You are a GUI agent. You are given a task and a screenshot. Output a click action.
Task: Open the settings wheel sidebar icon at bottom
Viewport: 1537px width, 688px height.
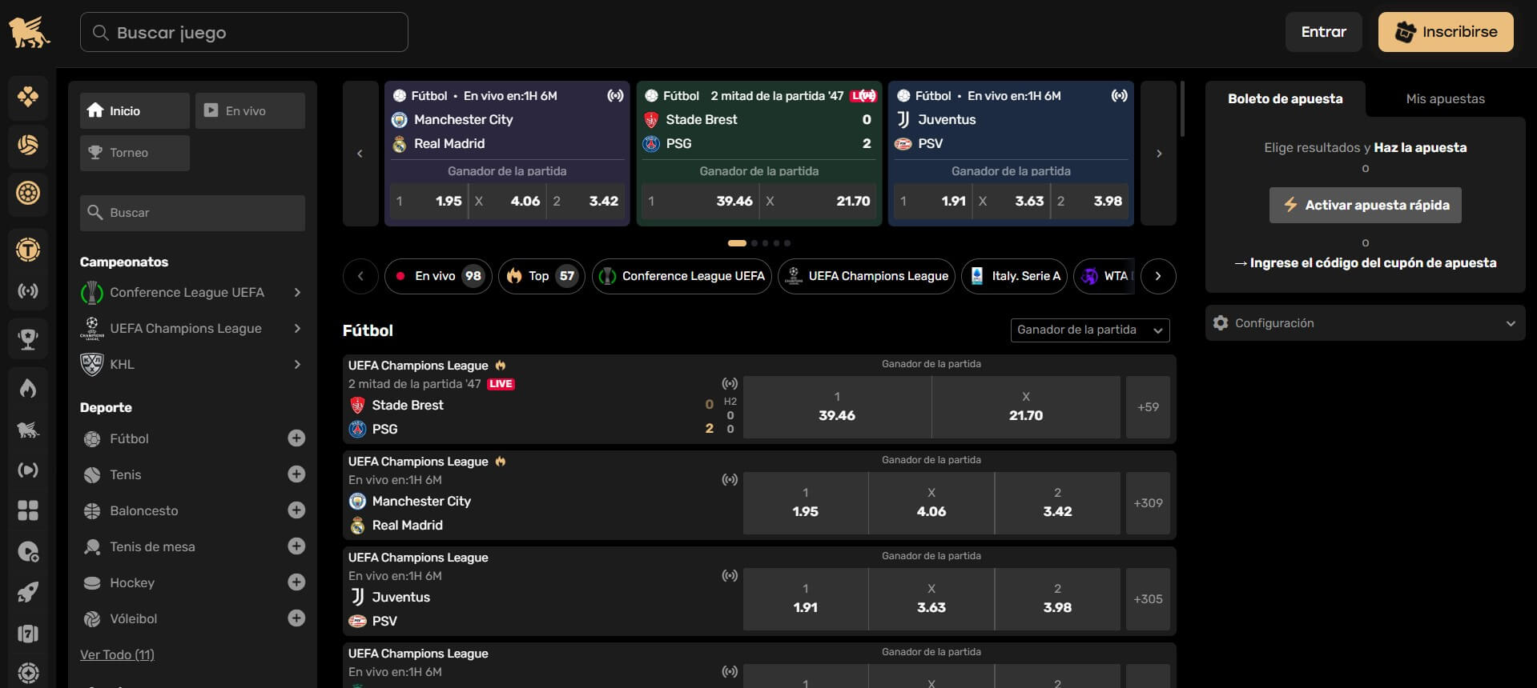[28, 673]
